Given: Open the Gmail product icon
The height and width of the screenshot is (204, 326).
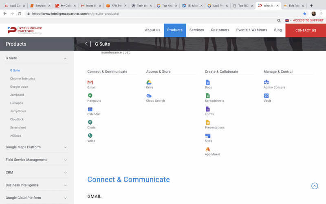Looking at the screenshot, I should [x=90, y=82].
